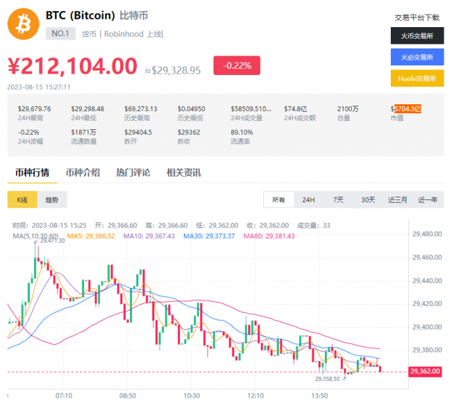Click the ≈$29,328.95 USD price
This screenshot has height=415, width=452.
[x=172, y=70]
